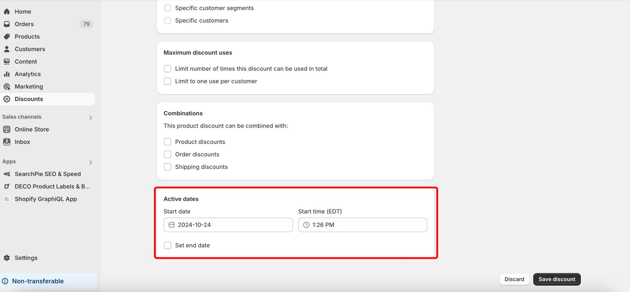
Task: Open DECO Product Labels & B... app
Action: click(x=48, y=186)
